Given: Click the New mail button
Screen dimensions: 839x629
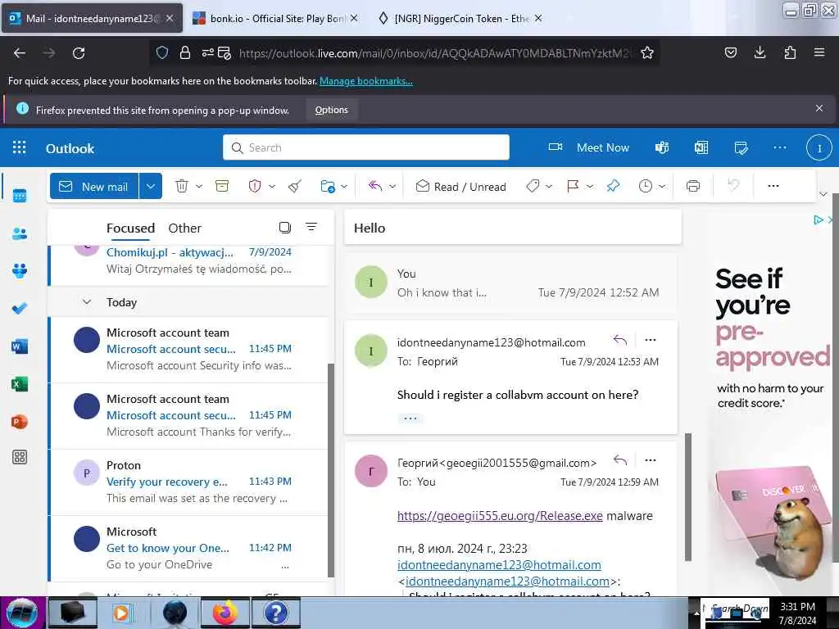Looking at the screenshot, I should point(94,186).
